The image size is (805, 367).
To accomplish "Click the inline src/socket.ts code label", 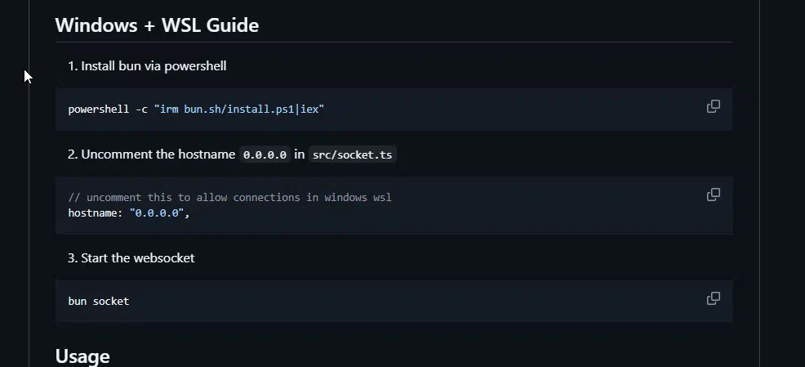I will coord(352,154).
